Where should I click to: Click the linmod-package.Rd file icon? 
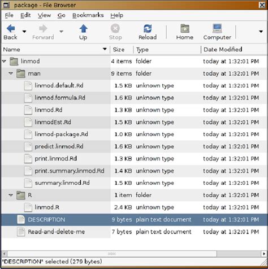[28, 134]
